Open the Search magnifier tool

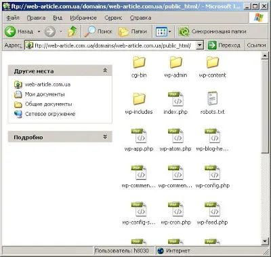tap(89, 31)
